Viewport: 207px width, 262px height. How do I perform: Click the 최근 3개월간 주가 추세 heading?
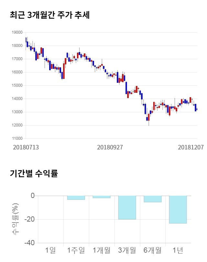49,15
